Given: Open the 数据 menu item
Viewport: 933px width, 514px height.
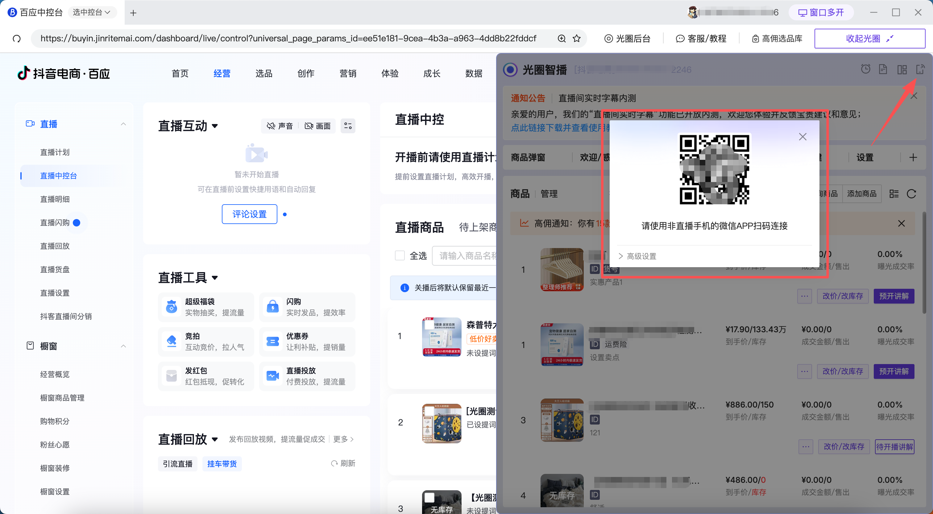Looking at the screenshot, I should (473, 73).
